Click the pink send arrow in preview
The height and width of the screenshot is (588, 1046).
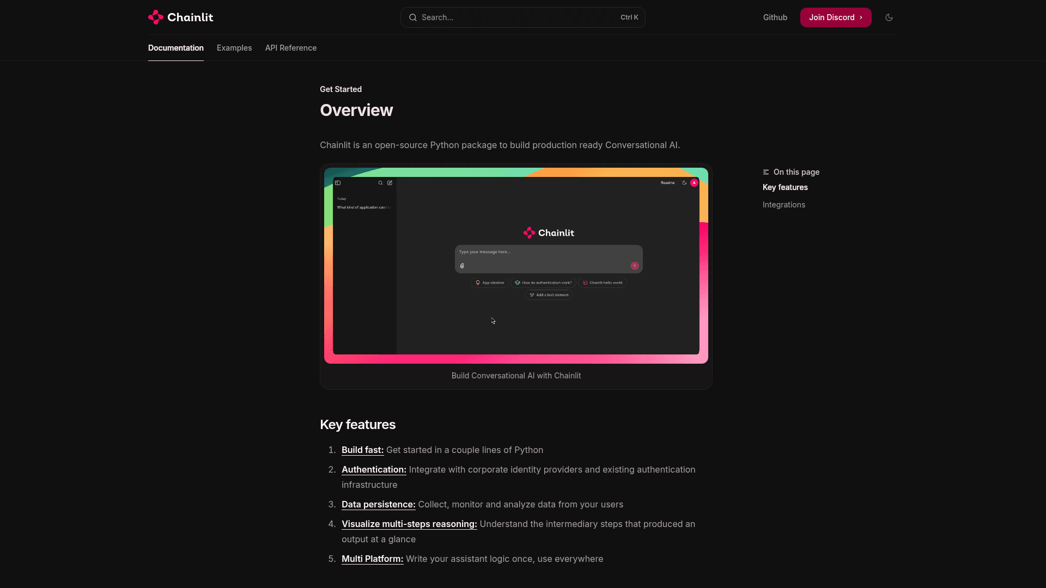click(634, 266)
